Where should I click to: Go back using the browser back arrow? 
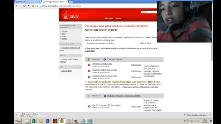point(17,6)
